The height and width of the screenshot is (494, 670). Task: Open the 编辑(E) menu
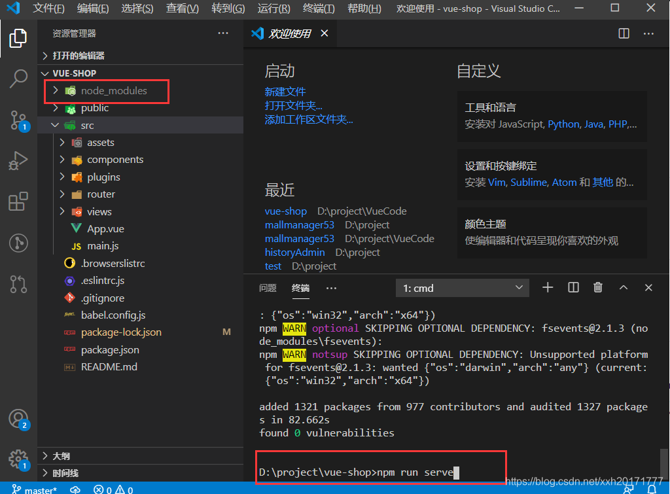[93, 9]
